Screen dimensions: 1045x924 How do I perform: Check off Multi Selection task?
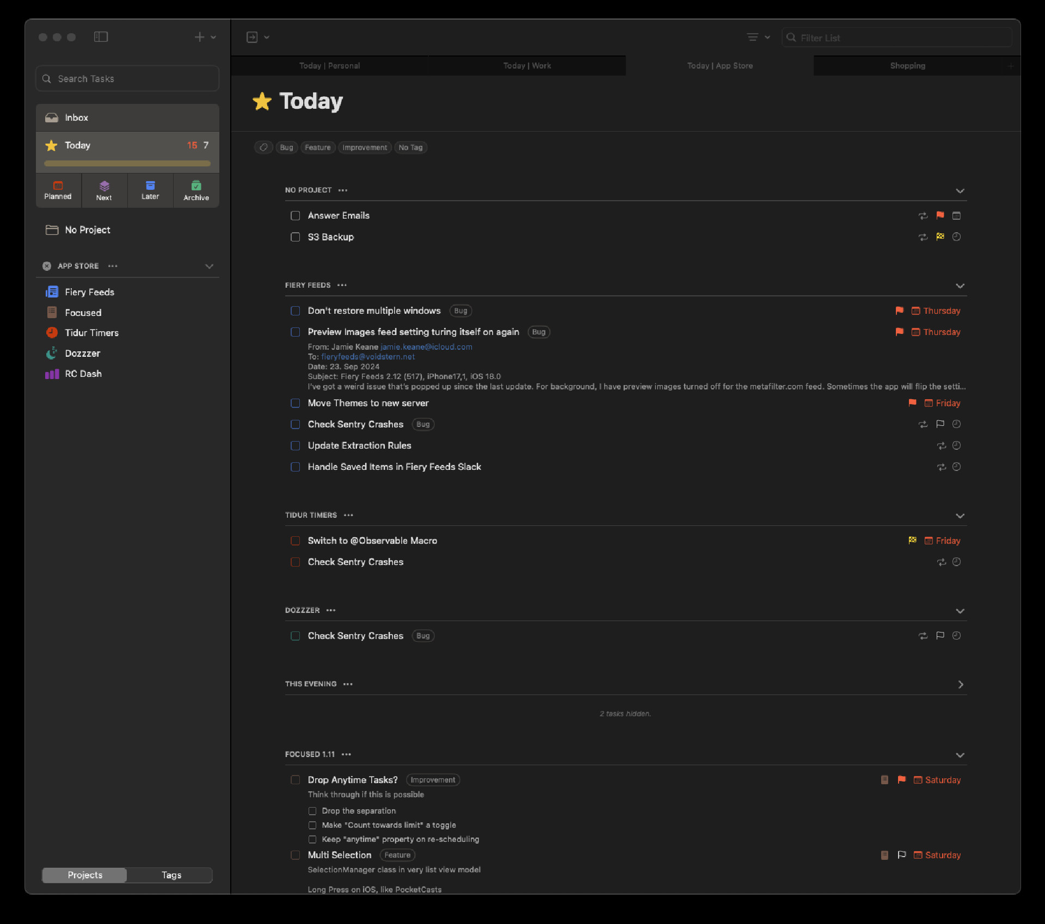click(x=295, y=855)
